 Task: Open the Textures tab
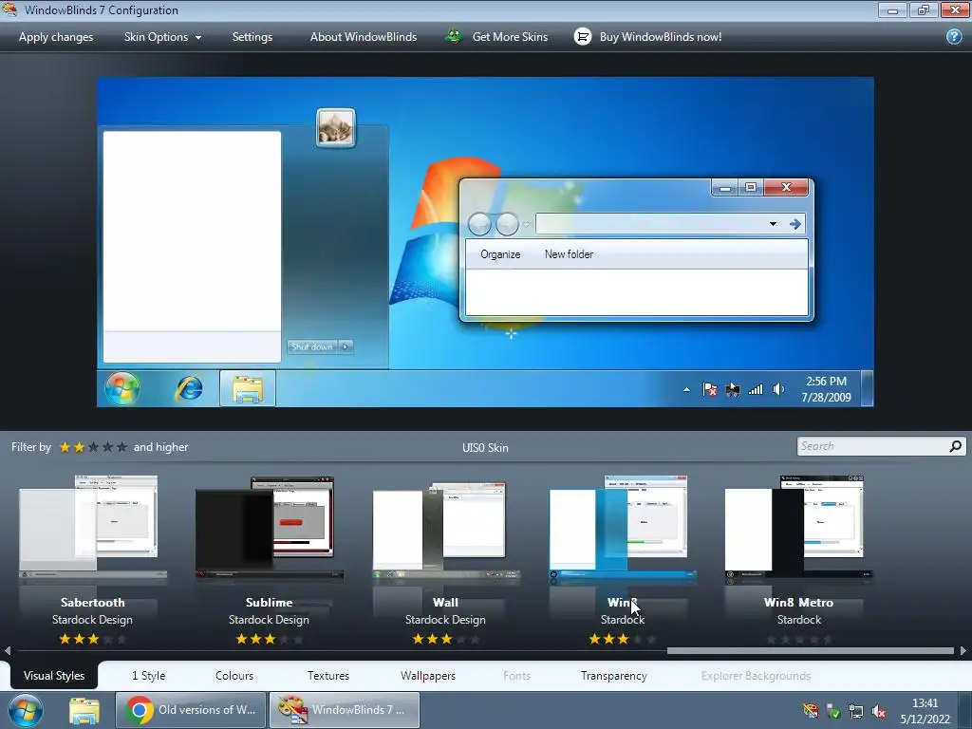(327, 676)
